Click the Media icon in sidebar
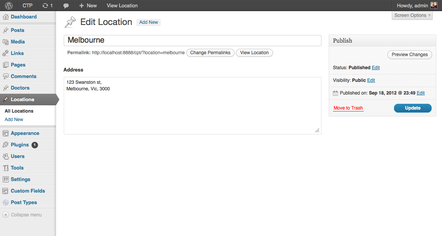The image size is (442, 236). tap(5, 42)
